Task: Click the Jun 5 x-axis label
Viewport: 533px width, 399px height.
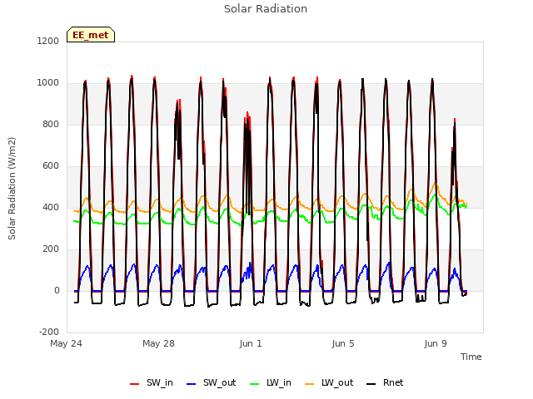Action: click(343, 343)
